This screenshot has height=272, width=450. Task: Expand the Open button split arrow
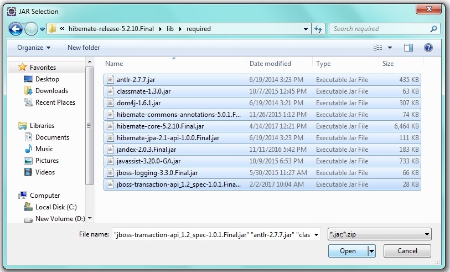(x=371, y=251)
